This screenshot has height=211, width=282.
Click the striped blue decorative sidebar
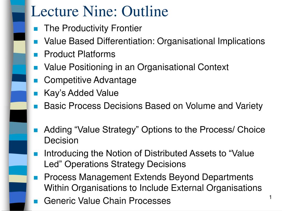coord(18,105)
